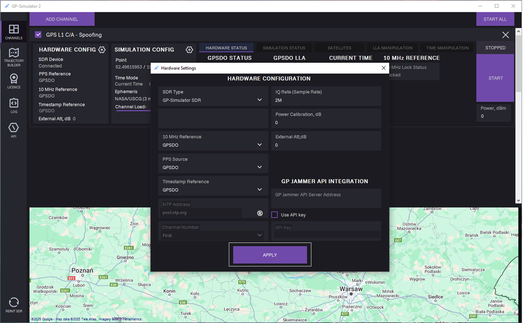Click the GP Jammer API Server Address field

[326, 199]
